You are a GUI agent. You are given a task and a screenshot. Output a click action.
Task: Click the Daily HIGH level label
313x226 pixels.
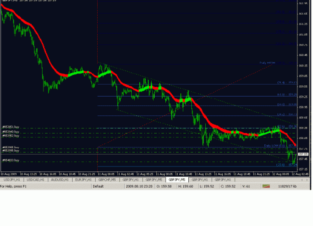(267, 63)
